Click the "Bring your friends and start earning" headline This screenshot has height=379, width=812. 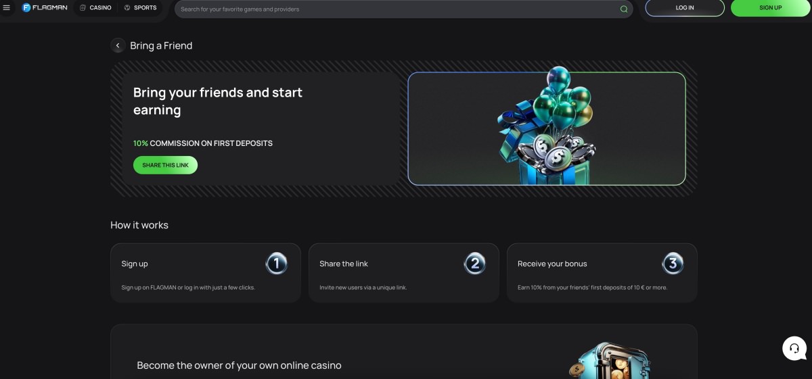[218, 101]
